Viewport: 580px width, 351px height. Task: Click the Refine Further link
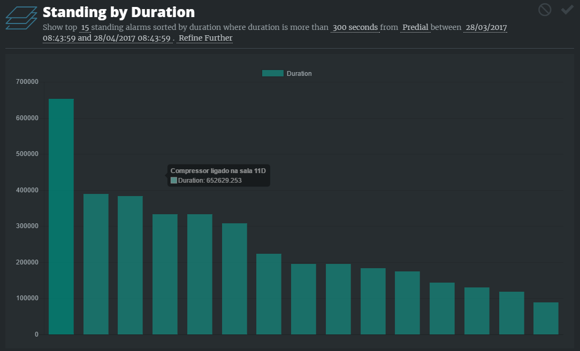205,38
